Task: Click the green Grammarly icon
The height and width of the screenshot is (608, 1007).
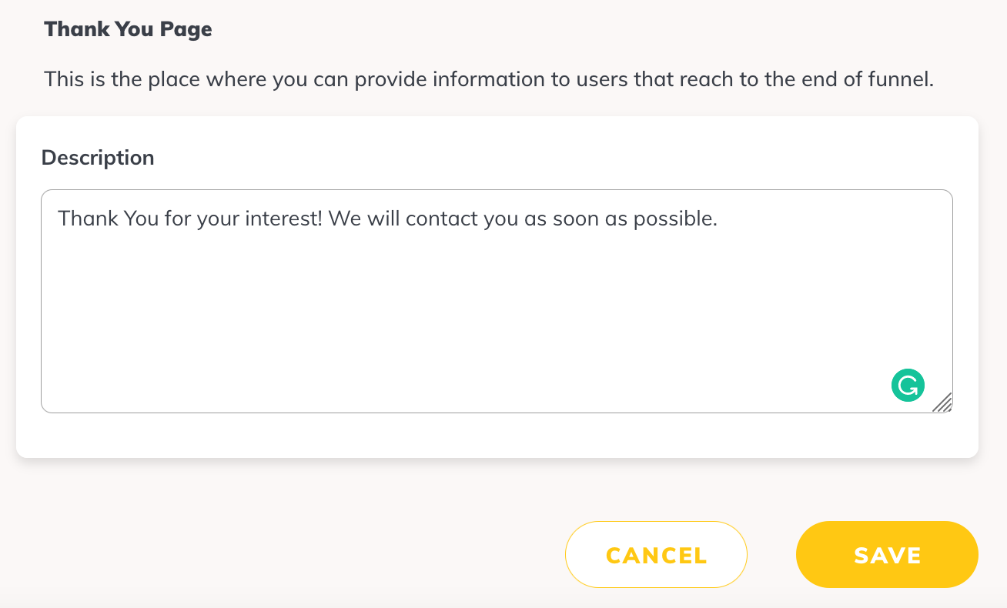Action: point(908,386)
